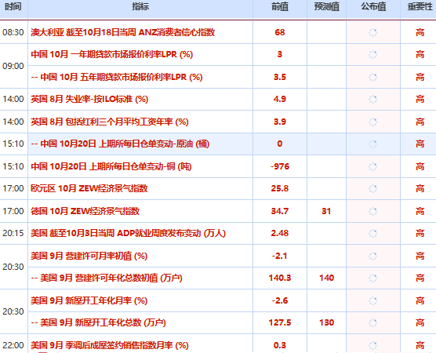Click previous value 68

coord(280,32)
